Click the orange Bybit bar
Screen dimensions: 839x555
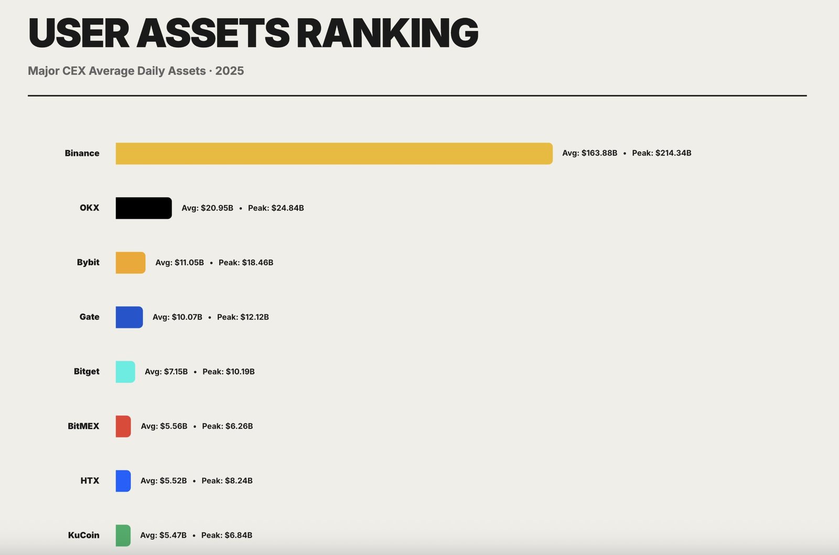pyautogui.click(x=131, y=263)
